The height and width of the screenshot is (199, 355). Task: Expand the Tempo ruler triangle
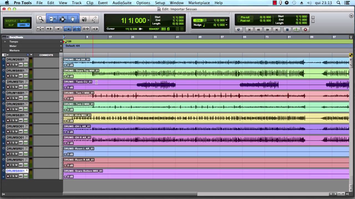5,41
